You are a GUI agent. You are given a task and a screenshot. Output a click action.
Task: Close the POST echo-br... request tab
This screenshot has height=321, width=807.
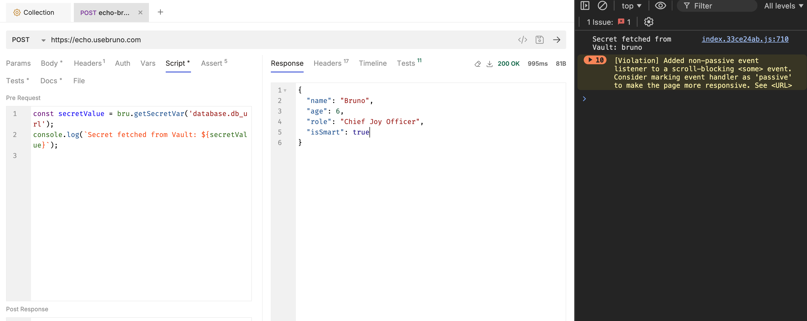pyautogui.click(x=140, y=12)
